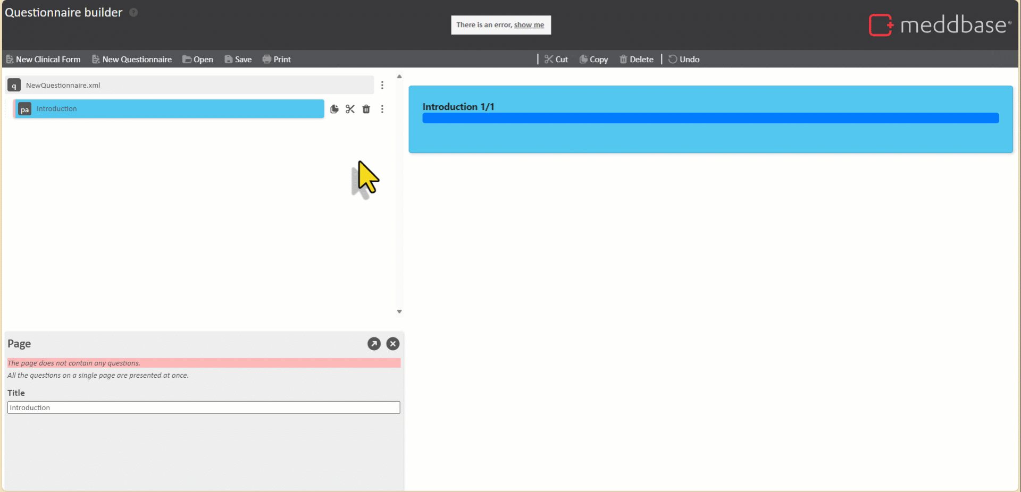The image size is (1021, 492).
Task: Click the 'show me' error link
Action: point(529,25)
